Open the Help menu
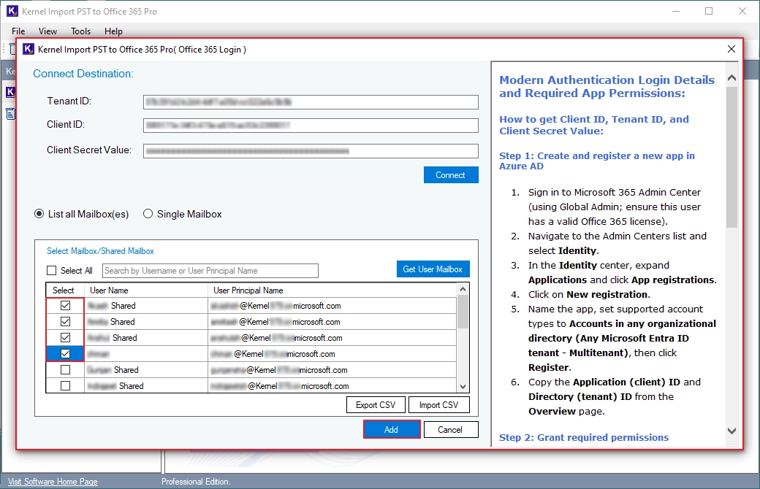Screen dimensions: 760x489 113,31
